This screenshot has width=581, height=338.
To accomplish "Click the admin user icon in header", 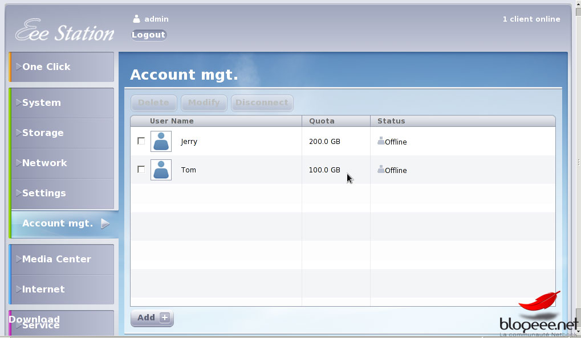I will [x=136, y=19].
